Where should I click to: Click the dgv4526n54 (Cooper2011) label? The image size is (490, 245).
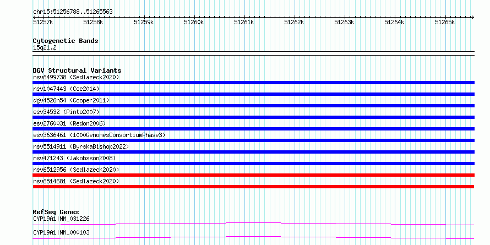pos(71,100)
